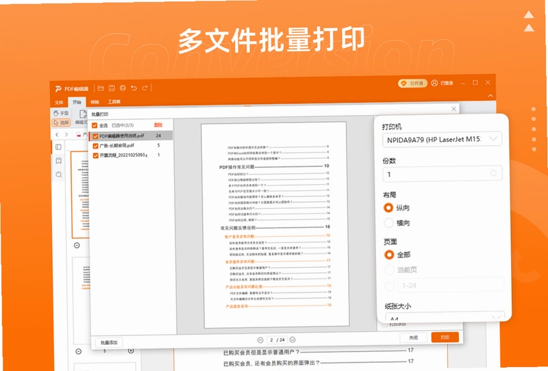Select 当前页 current page radio
The height and width of the screenshot is (371, 548).
coord(389,270)
